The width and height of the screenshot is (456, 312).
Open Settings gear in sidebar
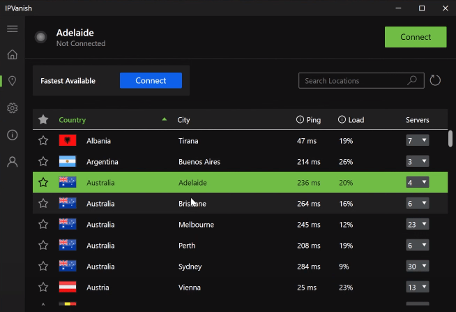(12, 108)
